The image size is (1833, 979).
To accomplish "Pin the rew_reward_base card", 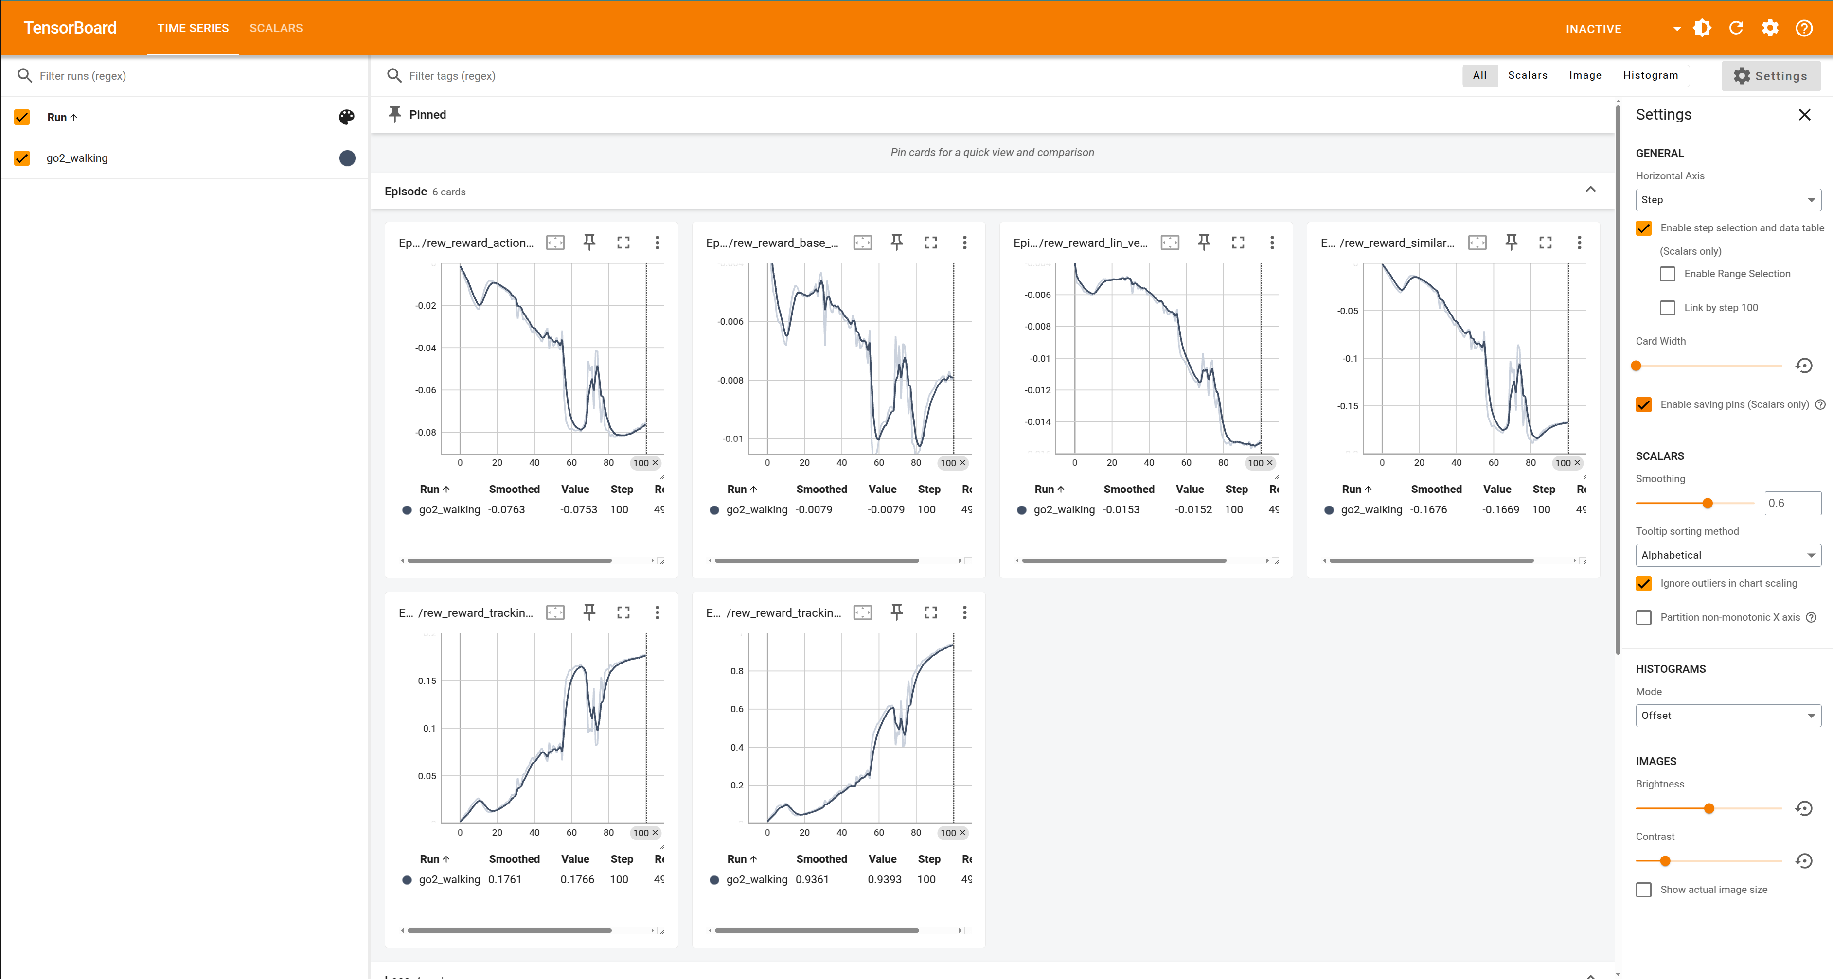I will [897, 243].
